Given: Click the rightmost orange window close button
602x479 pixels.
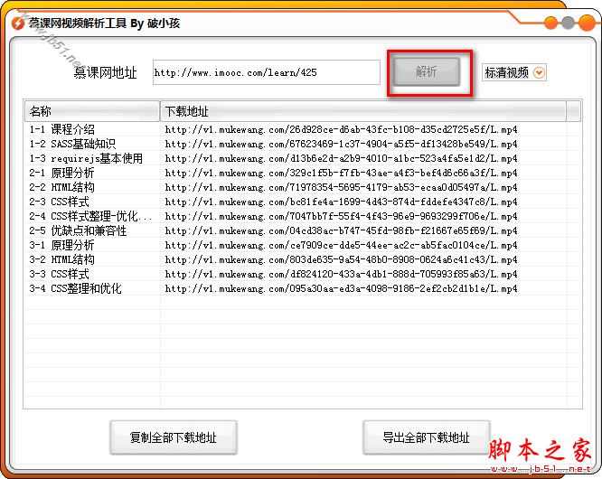Looking at the screenshot, I should point(587,23).
